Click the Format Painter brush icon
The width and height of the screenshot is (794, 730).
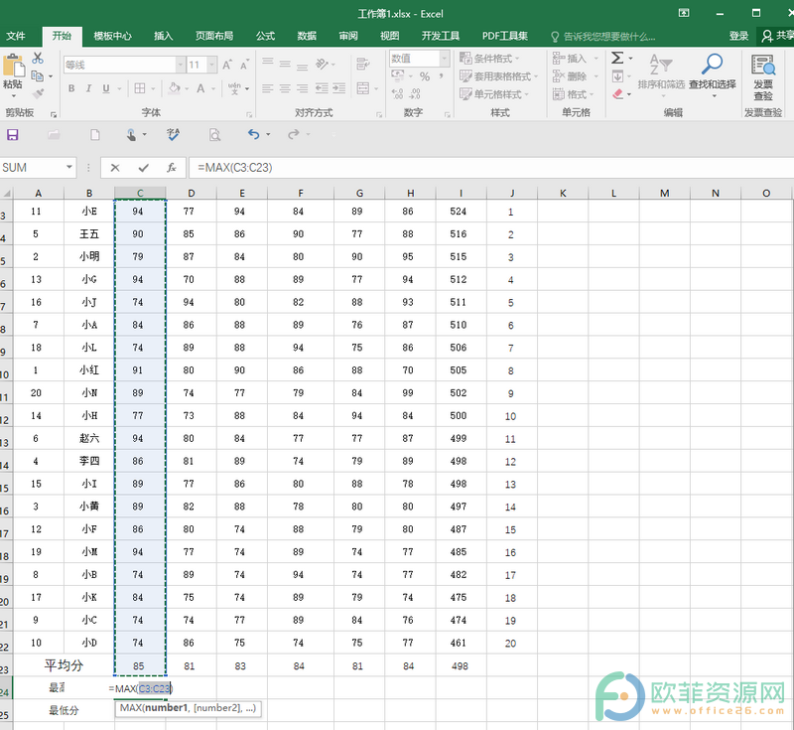[x=38, y=93]
